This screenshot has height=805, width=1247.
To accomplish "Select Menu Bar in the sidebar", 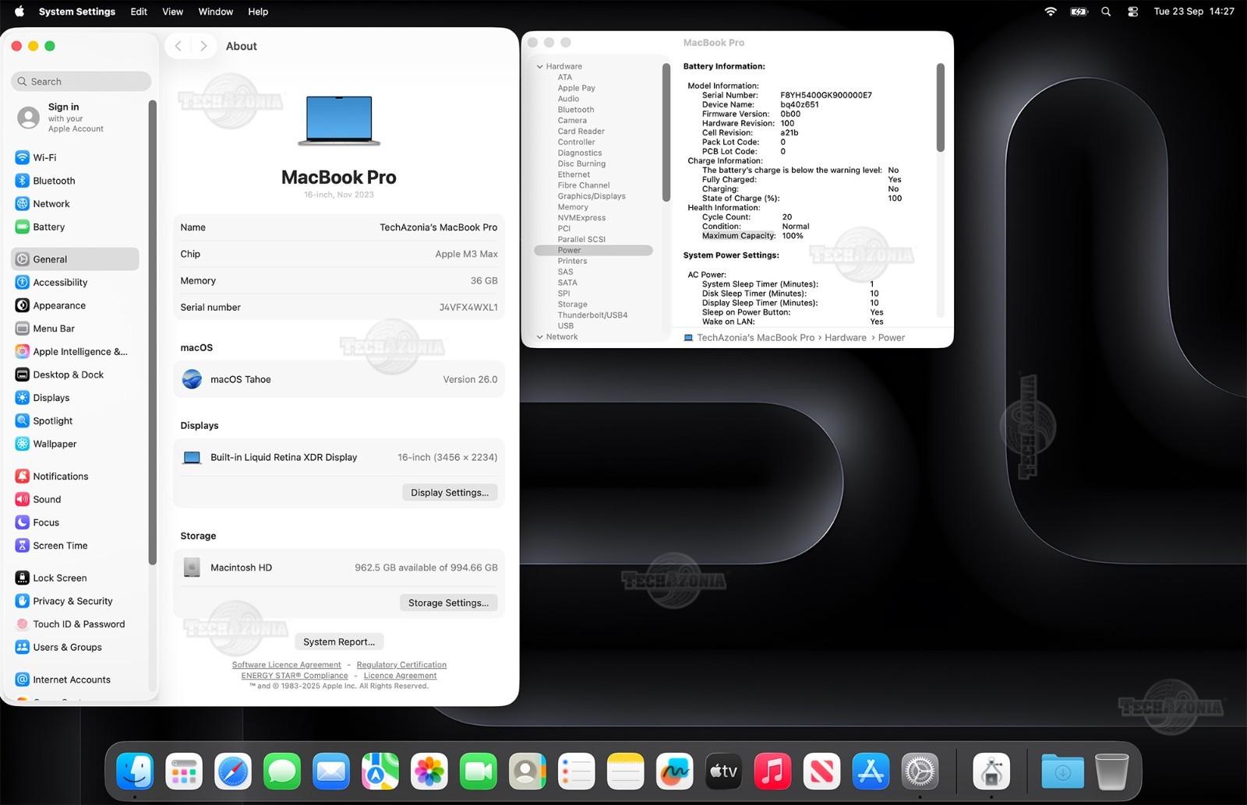I will click(76, 329).
